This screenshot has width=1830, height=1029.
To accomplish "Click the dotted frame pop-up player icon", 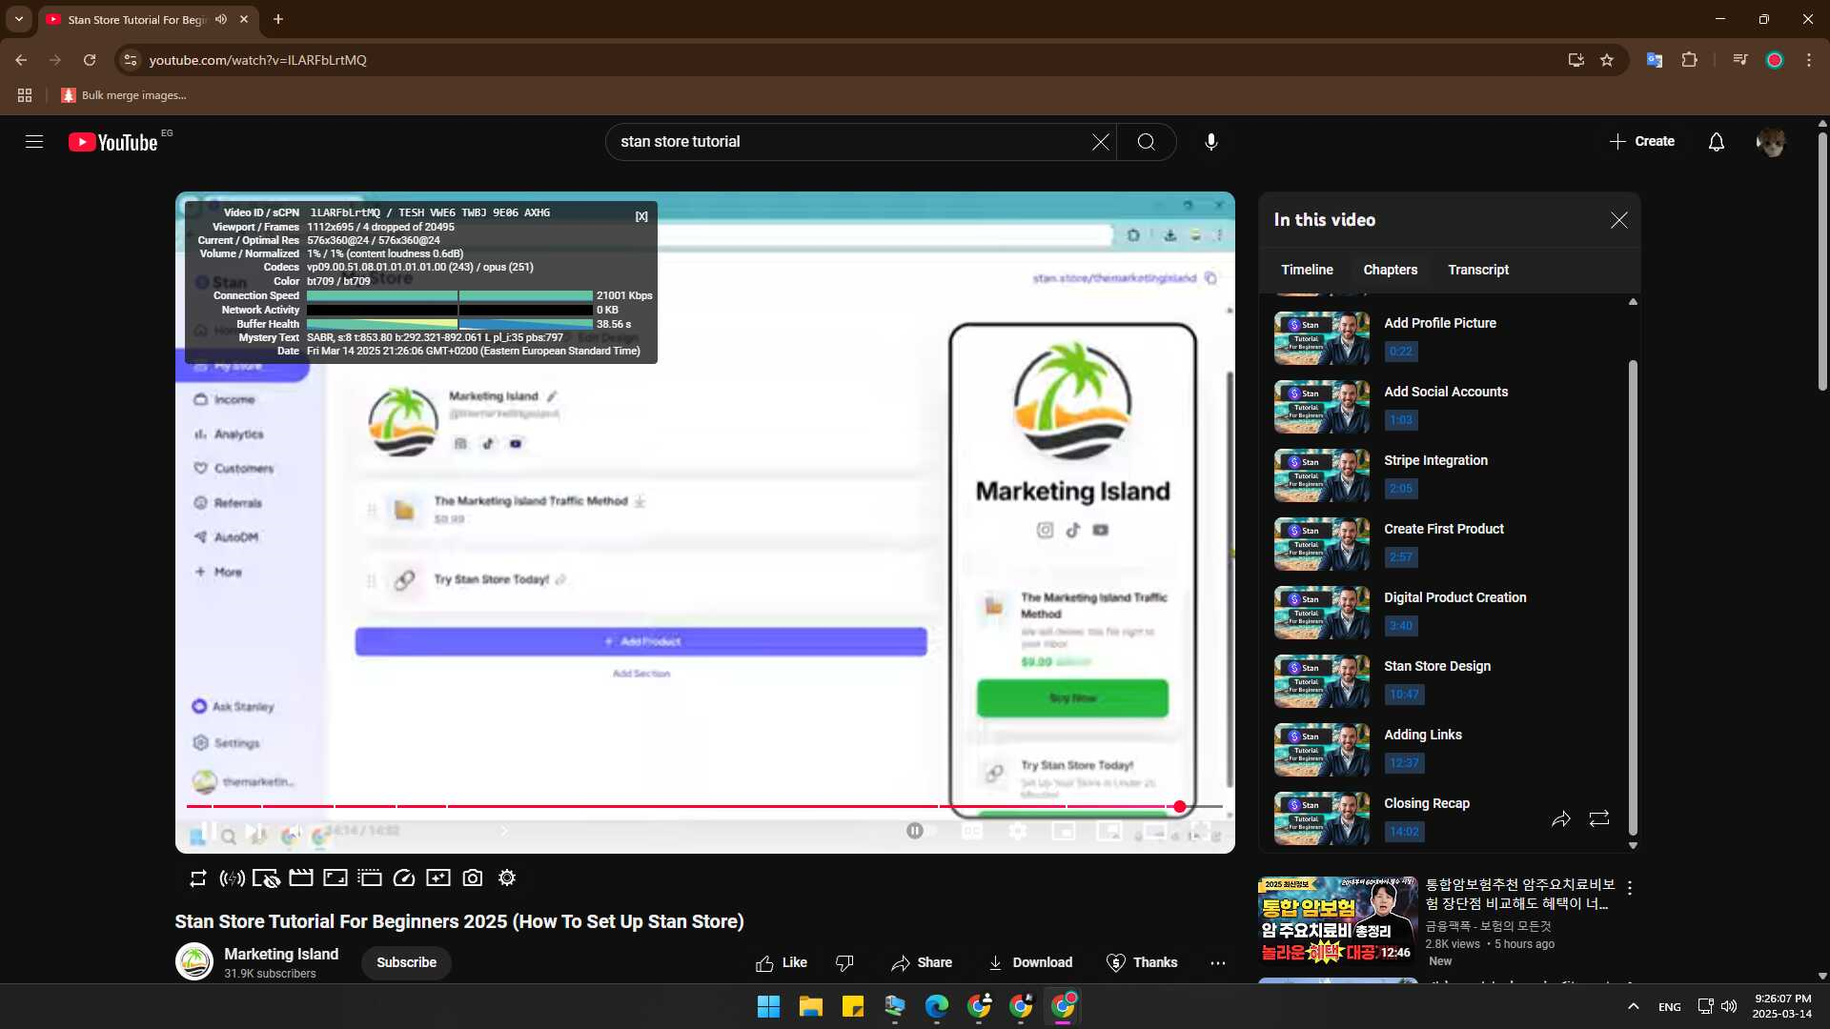I will coord(370,878).
